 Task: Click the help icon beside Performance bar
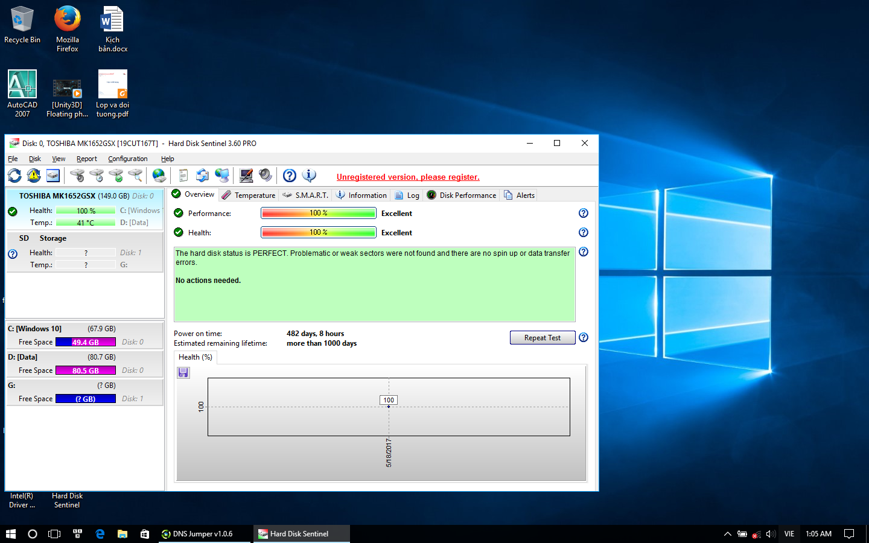click(583, 213)
